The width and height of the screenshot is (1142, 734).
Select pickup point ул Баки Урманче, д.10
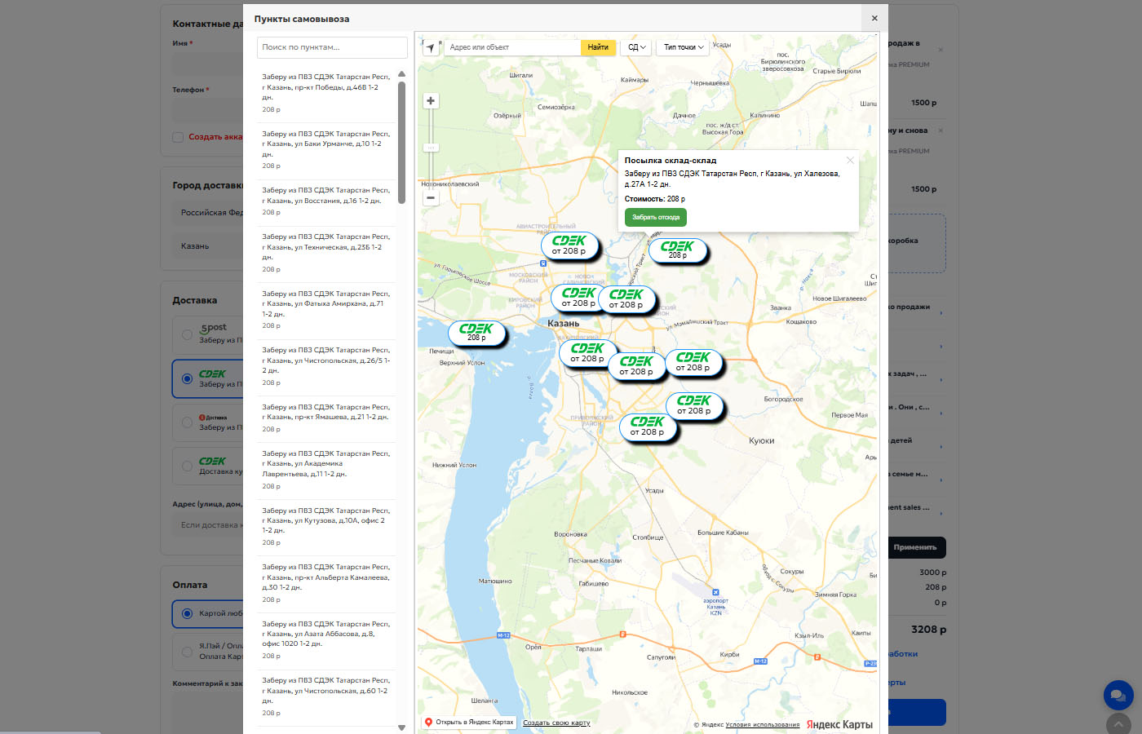click(x=326, y=149)
